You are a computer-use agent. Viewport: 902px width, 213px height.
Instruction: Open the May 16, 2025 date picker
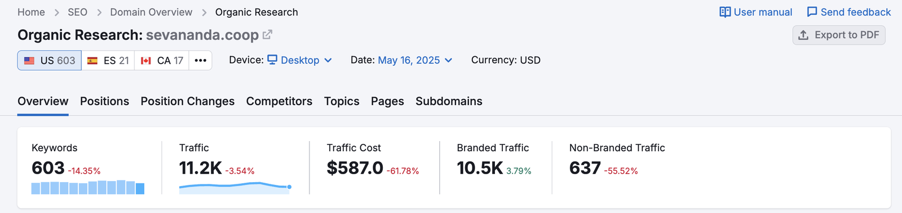[415, 60]
